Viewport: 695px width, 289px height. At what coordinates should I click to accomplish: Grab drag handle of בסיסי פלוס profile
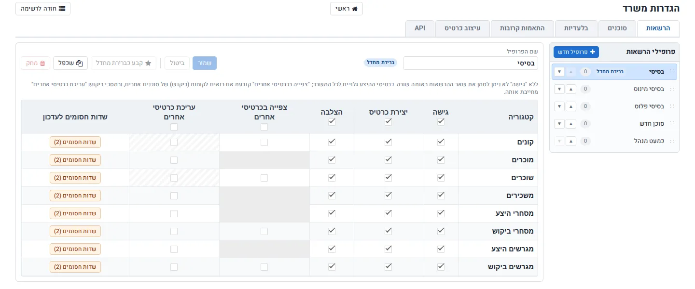[672, 106]
